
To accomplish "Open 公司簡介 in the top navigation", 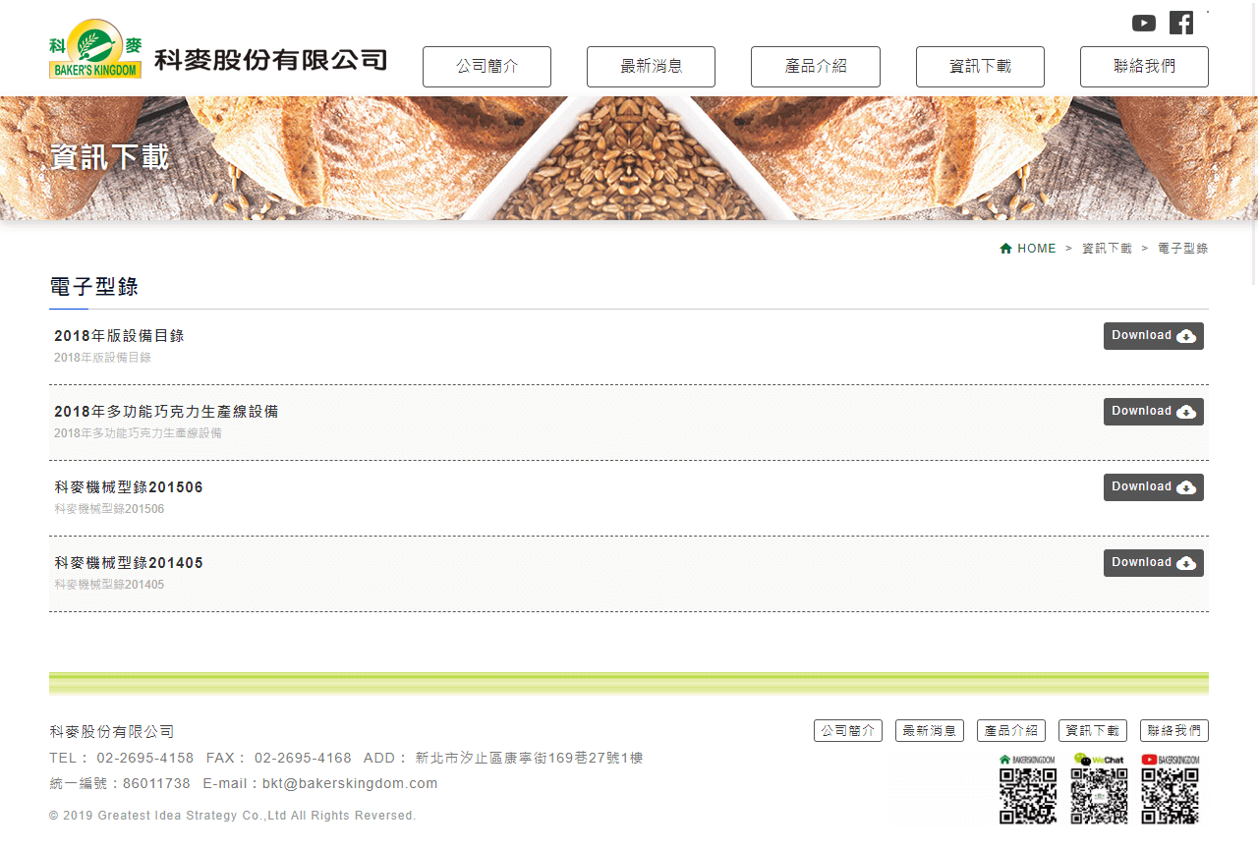I will click(486, 67).
